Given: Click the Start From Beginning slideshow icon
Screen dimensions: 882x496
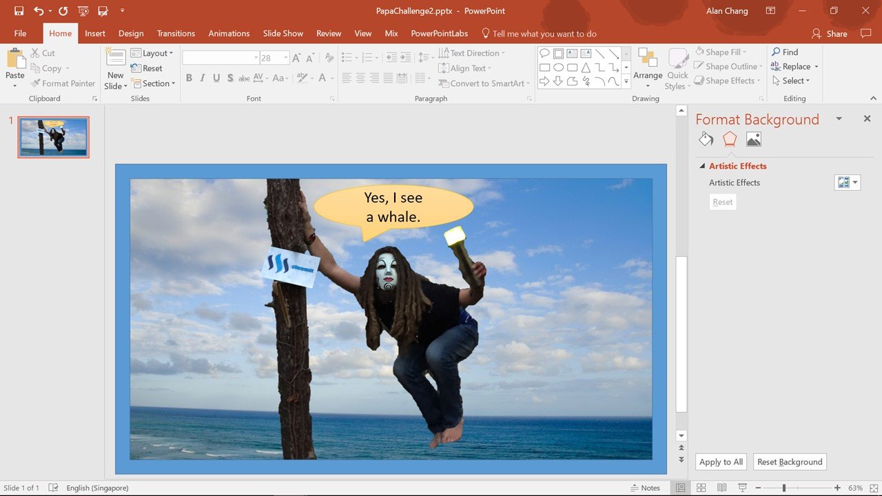Looking at the screenshot, I should 83,11.
